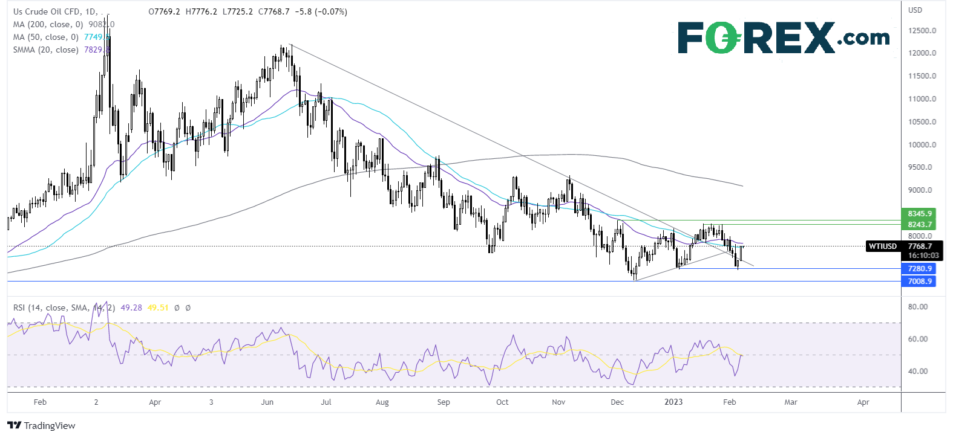953x438 pixels.
Task: Click the USD currency label on price axis
Action: point(915,10)
